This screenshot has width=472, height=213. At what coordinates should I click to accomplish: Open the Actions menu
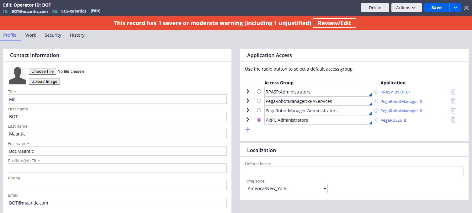pyautogui.click(x=406, y=8)
